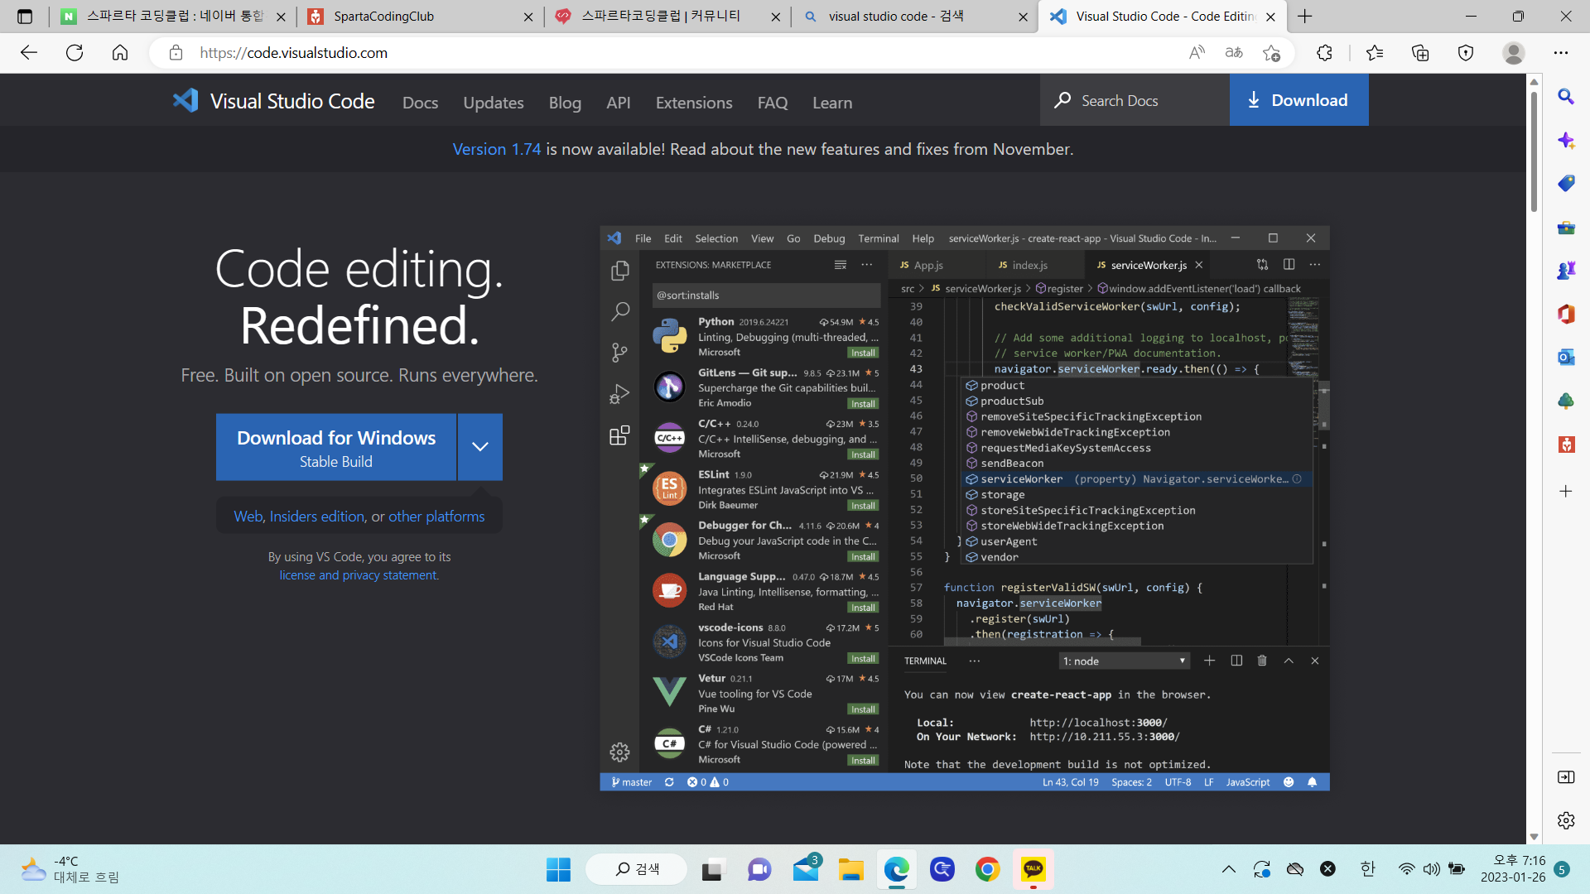This screenshot has width=1590, height=894.
Task: Open Microsoft 365 in the sidebar
Action: 1565,314
